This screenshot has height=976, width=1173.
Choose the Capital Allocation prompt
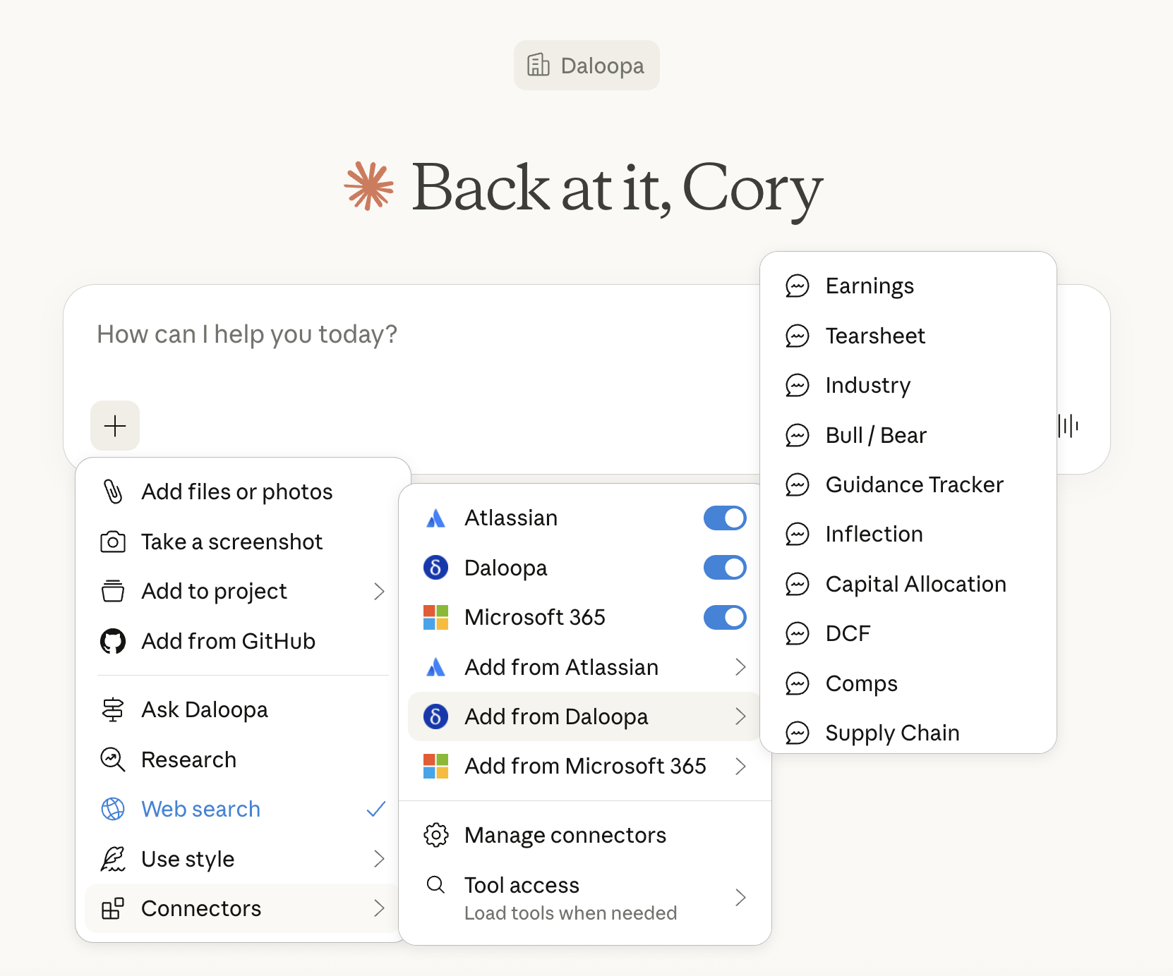pyautogui.click(x=908, y=584)
